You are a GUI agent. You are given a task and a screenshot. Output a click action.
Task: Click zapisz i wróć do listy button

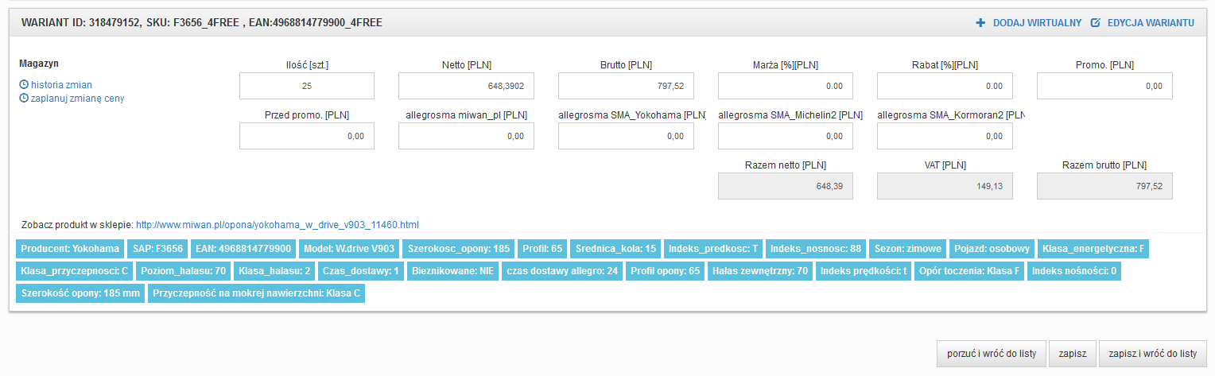coord(1152,354)
